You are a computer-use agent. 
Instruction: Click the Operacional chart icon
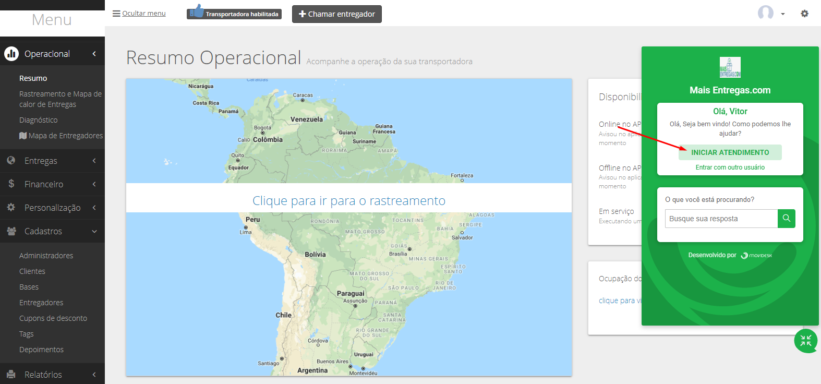11,54
